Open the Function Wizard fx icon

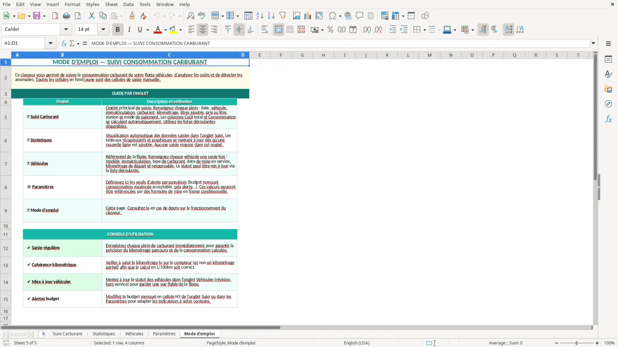pyautogui.click(x=64, y=43)
